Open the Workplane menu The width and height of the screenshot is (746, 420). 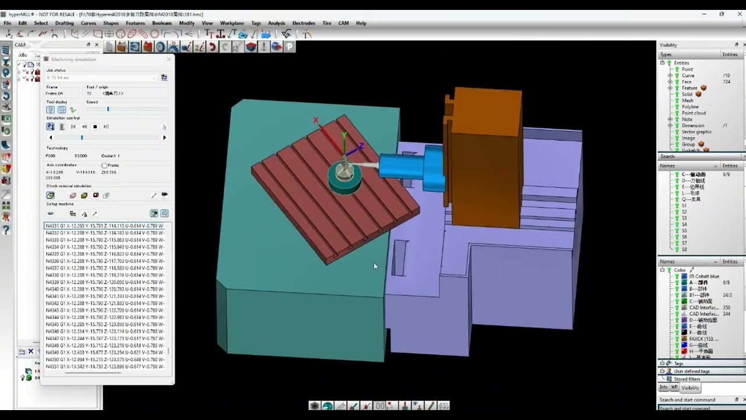point(232,23)
